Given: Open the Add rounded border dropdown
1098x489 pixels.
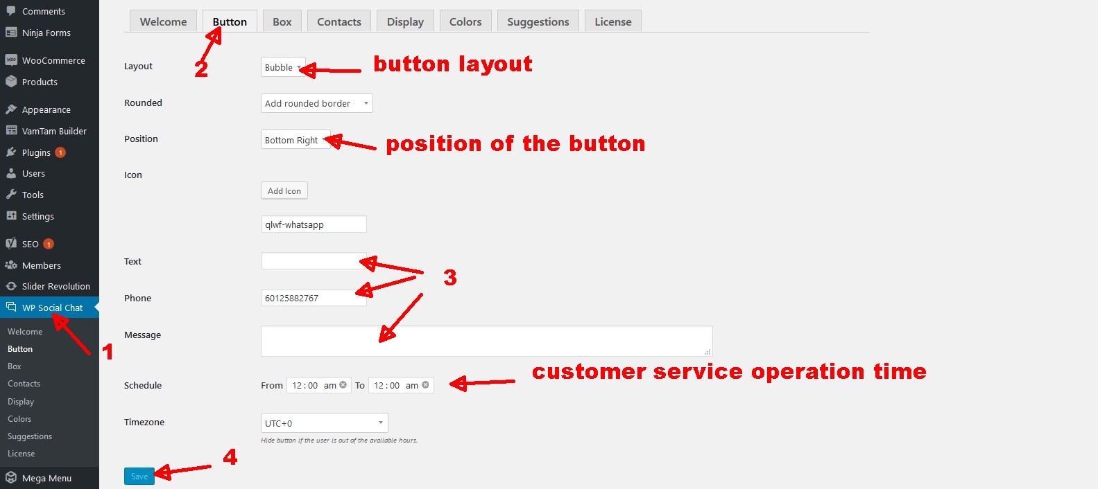Looking at the screenshot, I should click(x=317, y=103).
